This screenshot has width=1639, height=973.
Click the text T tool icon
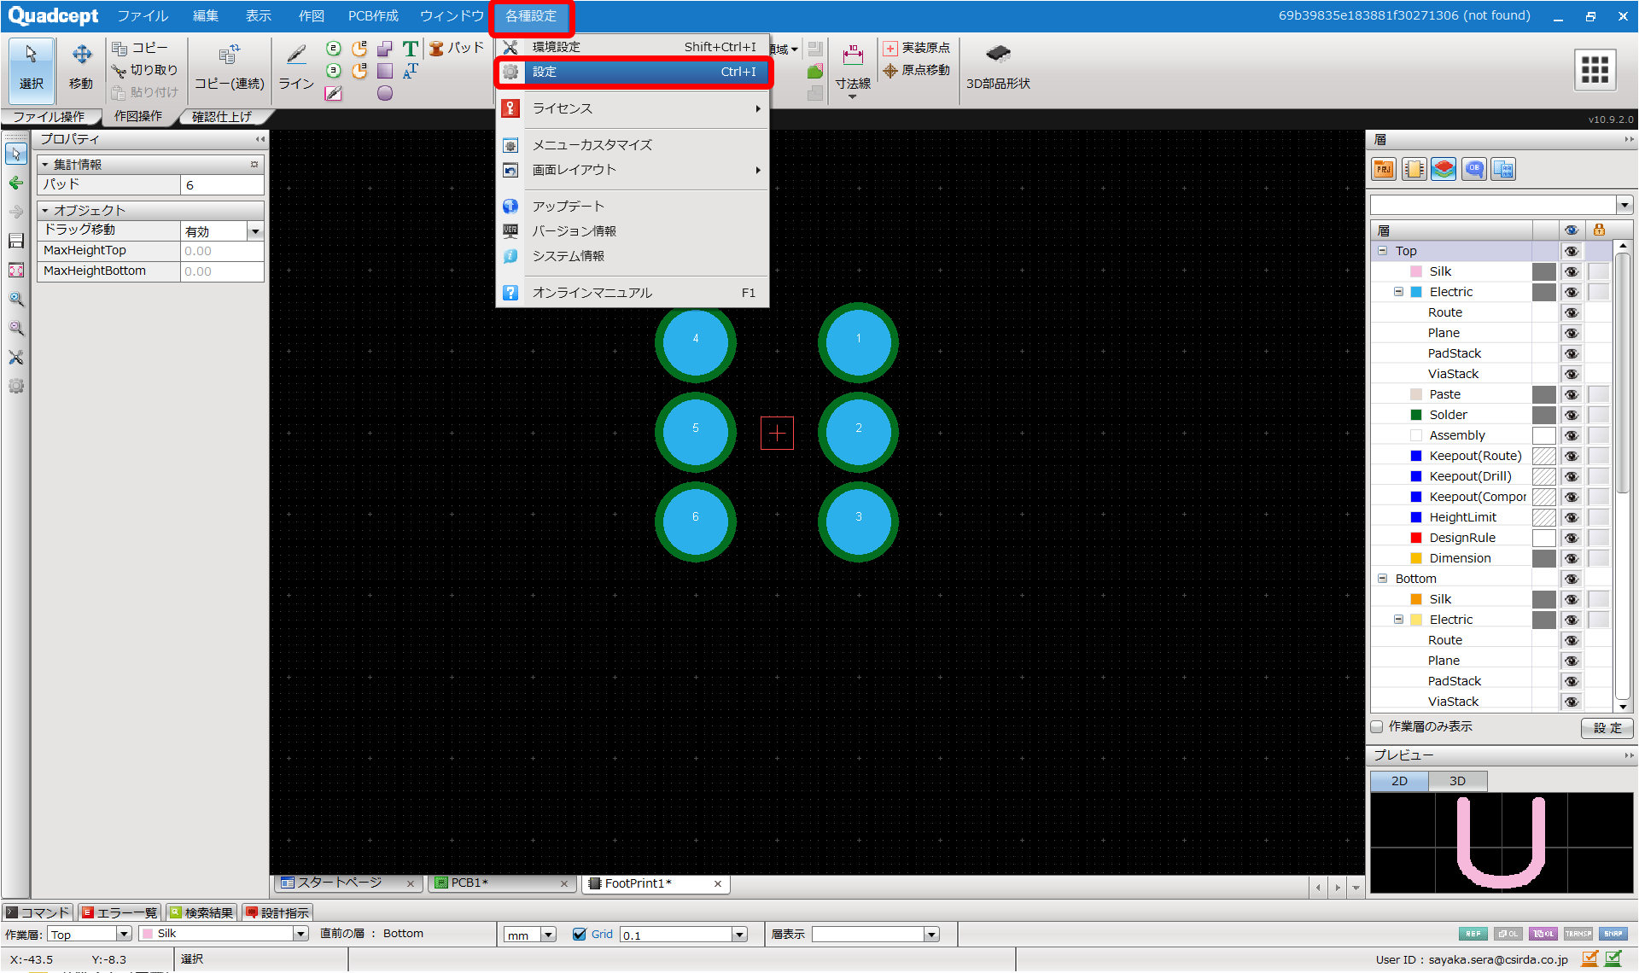[x=411, y=49]
